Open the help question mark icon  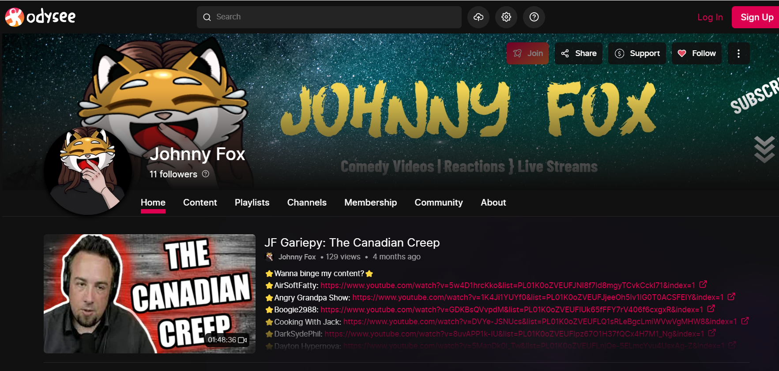[534, 17]
